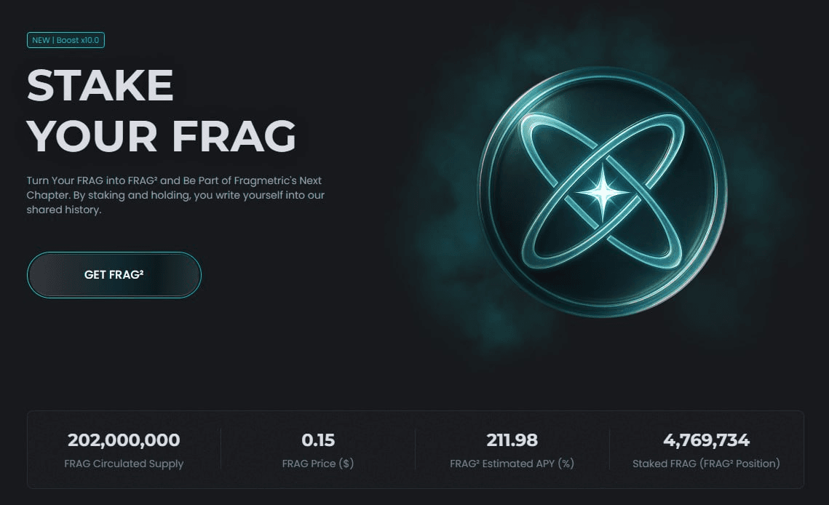Click the description line starting with Turn Your FRAG
This screenshot has height=505, width=829.
coord(174,181)
